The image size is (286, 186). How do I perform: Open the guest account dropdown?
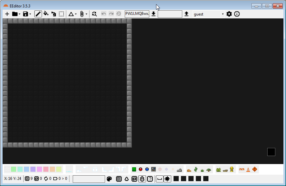click(x=209, y=14)
